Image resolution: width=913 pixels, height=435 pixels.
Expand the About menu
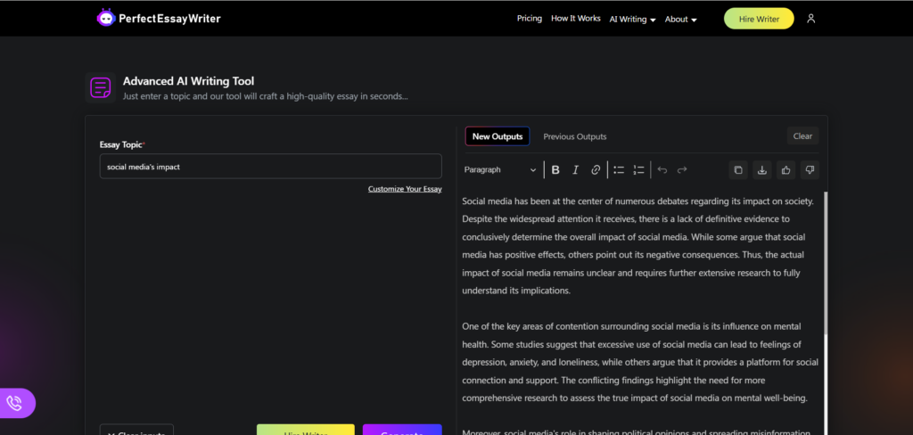(680, 19)
